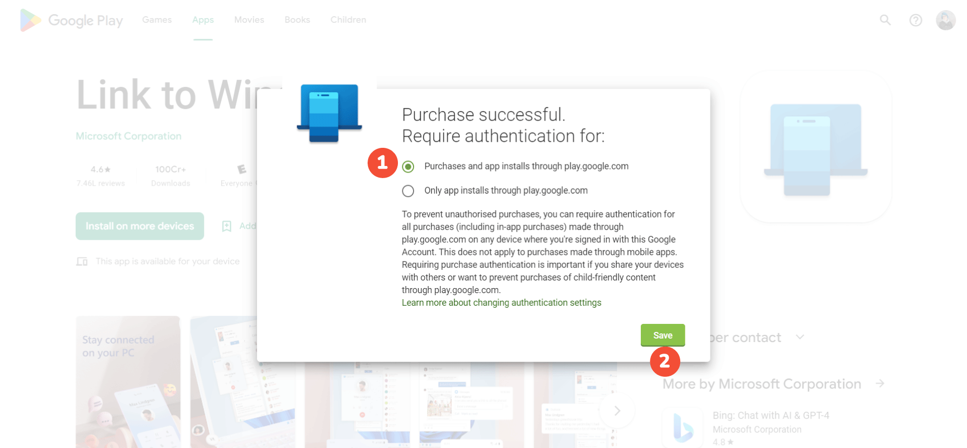967x448 pixels.
Task: Click the 100Cr+ Downloads text
Action: [171, 176]
